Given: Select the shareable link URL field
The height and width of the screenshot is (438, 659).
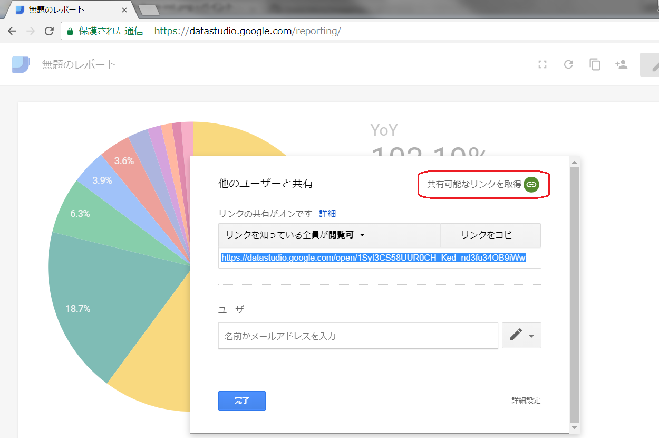Looking at the screenshot, I should (380, 258).
